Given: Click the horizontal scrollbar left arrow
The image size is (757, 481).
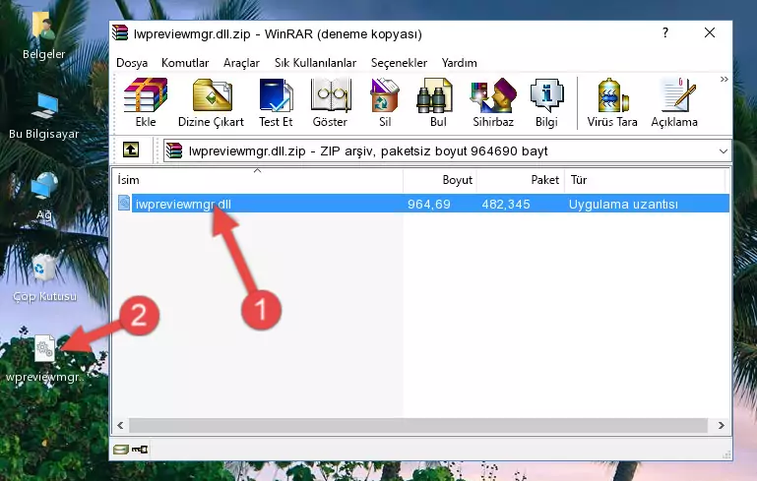Looking at the screenshot, I should point(121,426).
